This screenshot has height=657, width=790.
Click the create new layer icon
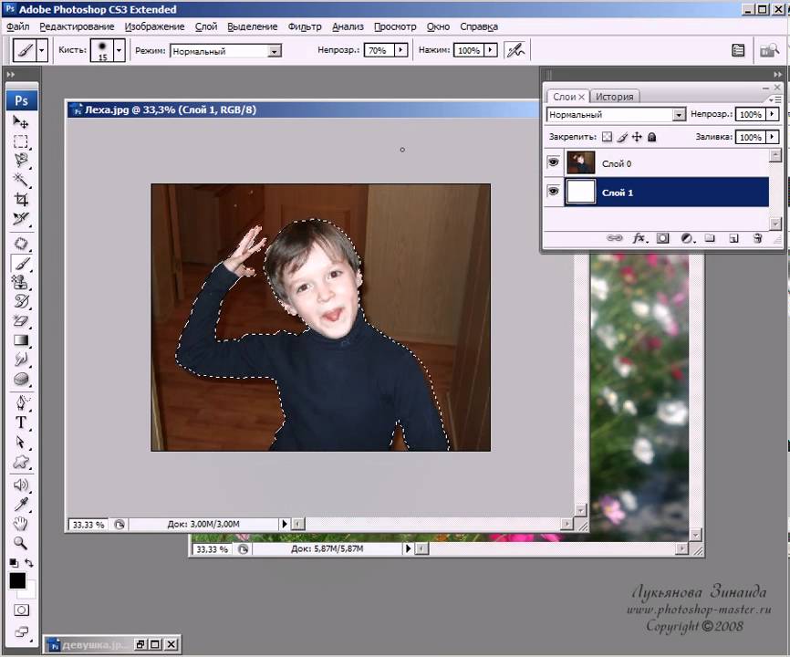[733, 238]
